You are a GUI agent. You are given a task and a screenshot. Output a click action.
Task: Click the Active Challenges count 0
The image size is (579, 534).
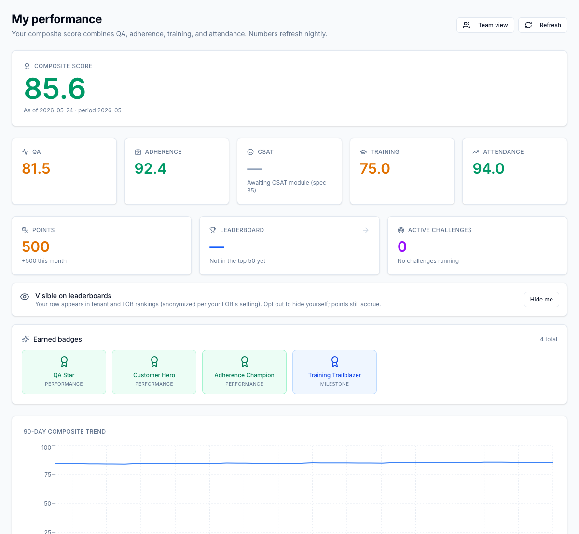(x=402, y=246)
